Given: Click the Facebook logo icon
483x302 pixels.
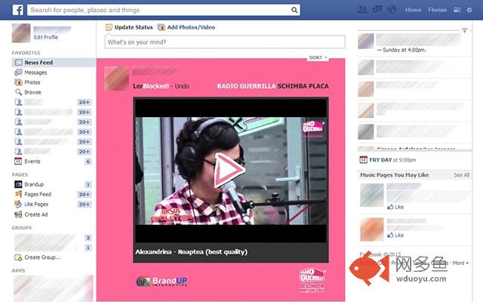Looking at the screenshot, I should click(18, 10).
